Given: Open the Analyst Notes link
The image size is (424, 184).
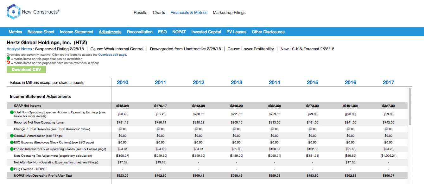Looking at the screenshot, I should click(19, 49).
